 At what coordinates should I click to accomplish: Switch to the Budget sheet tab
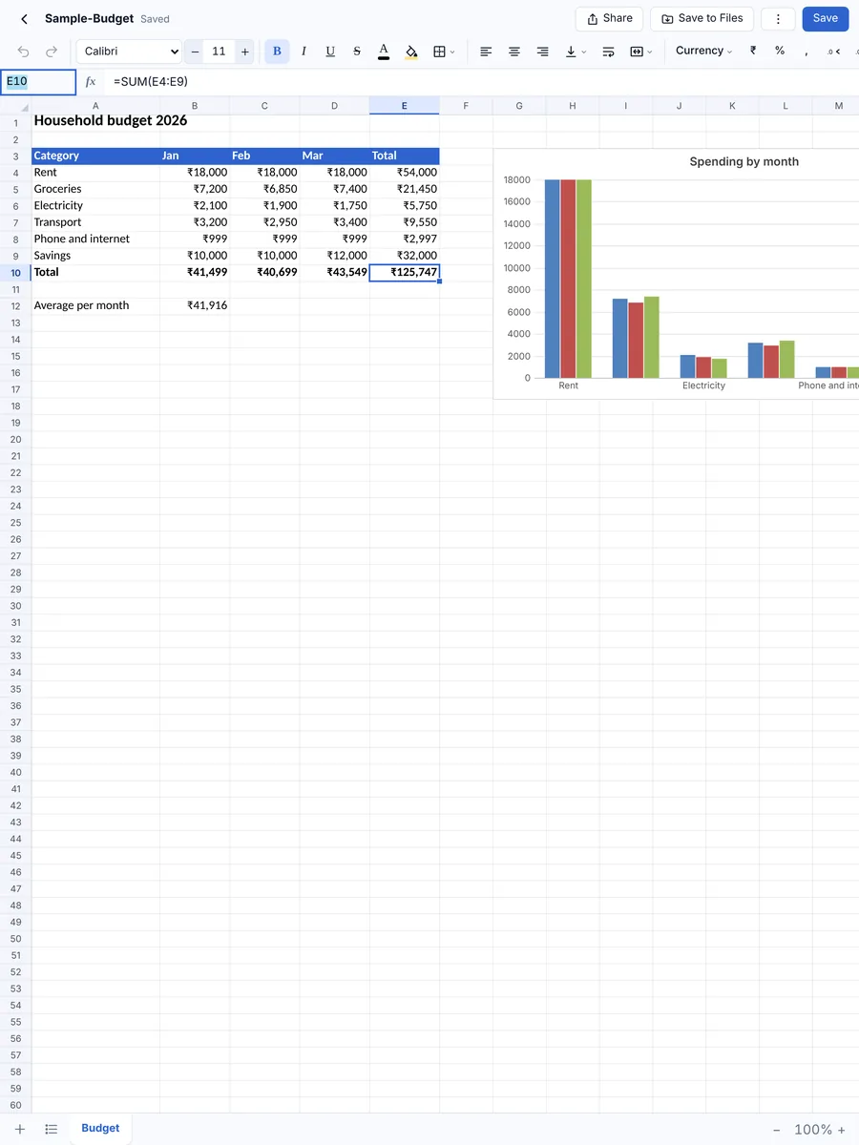[x=100, y=1129]
